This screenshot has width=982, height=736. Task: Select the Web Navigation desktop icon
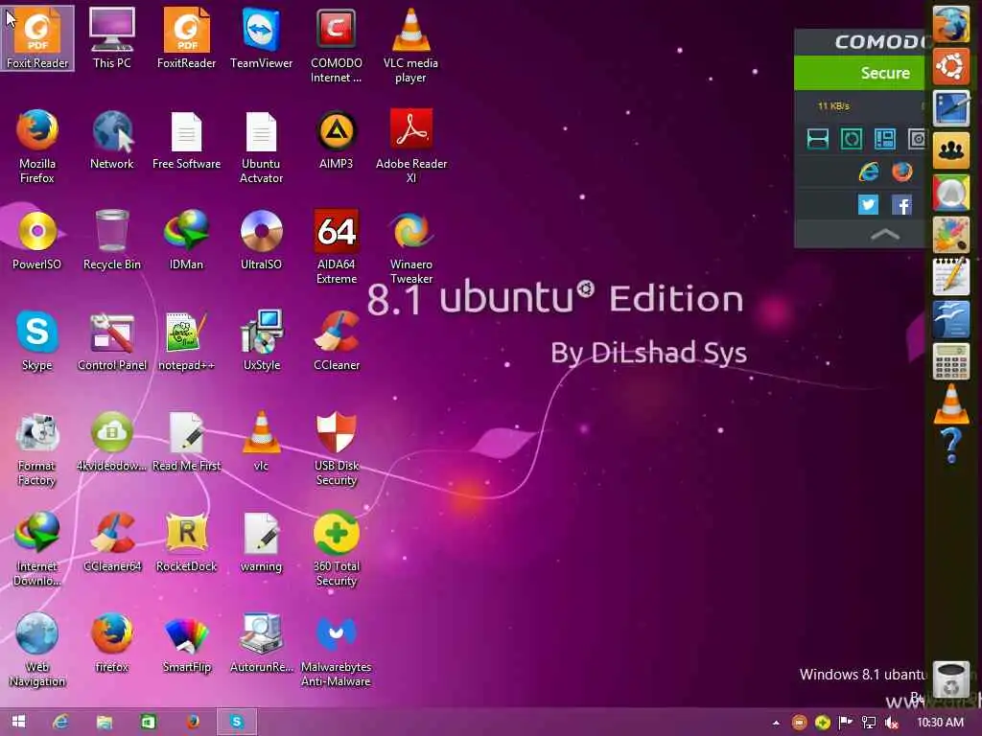coord(37,650)
